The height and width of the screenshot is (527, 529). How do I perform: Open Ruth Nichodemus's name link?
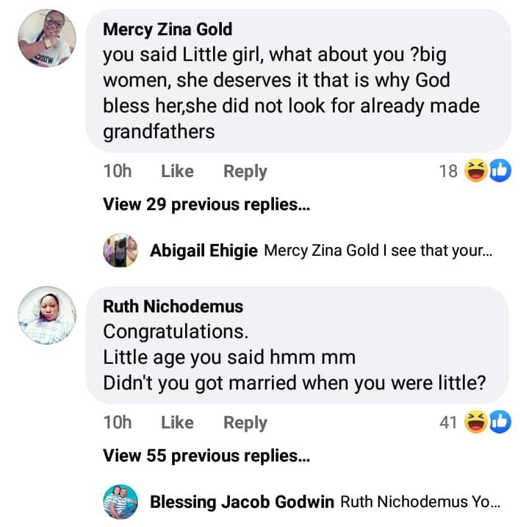click(173, 306)
